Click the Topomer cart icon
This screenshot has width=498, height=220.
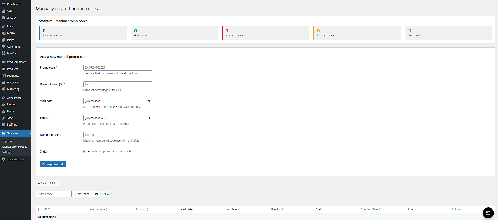(3, 134)
